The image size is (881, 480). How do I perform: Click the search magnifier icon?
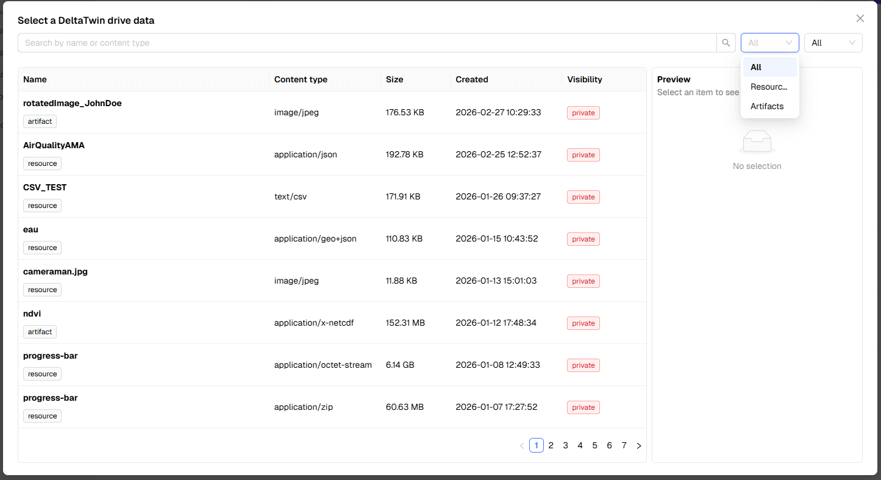[x=726, y=43]
